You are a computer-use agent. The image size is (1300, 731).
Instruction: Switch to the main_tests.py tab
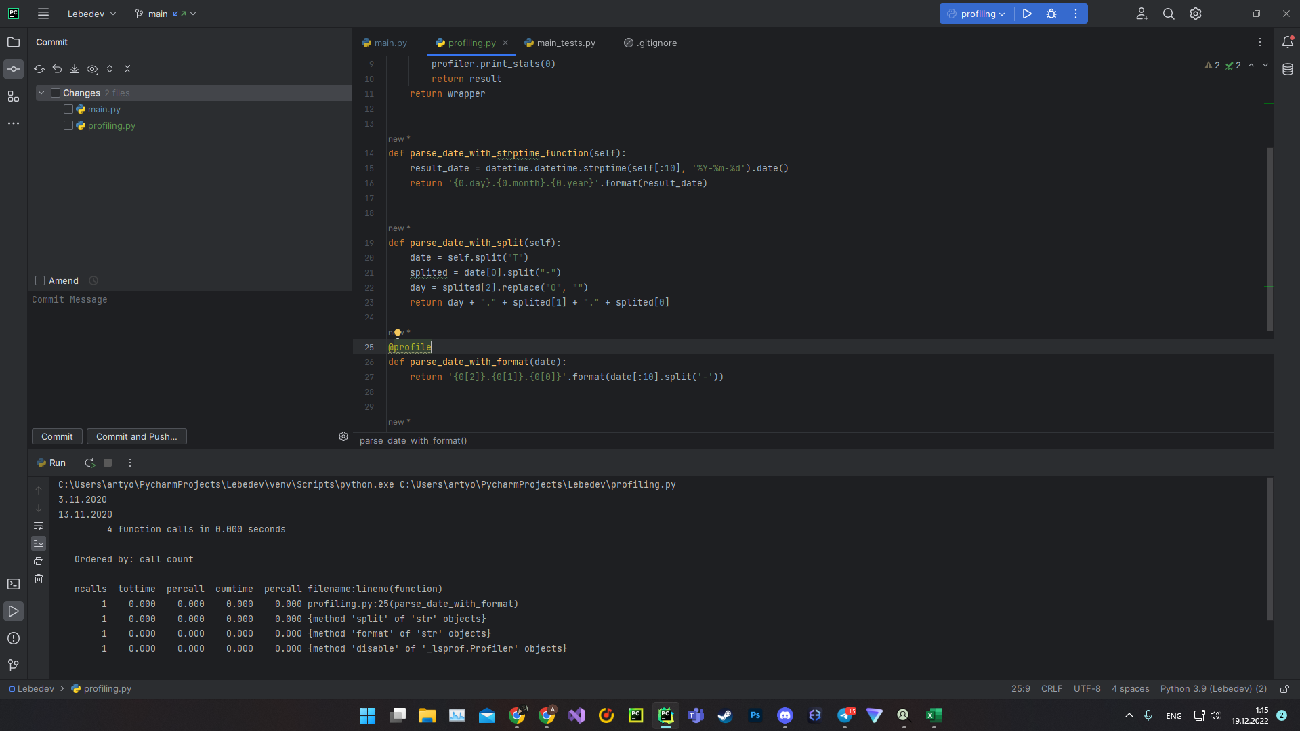(x=565, y=42)
